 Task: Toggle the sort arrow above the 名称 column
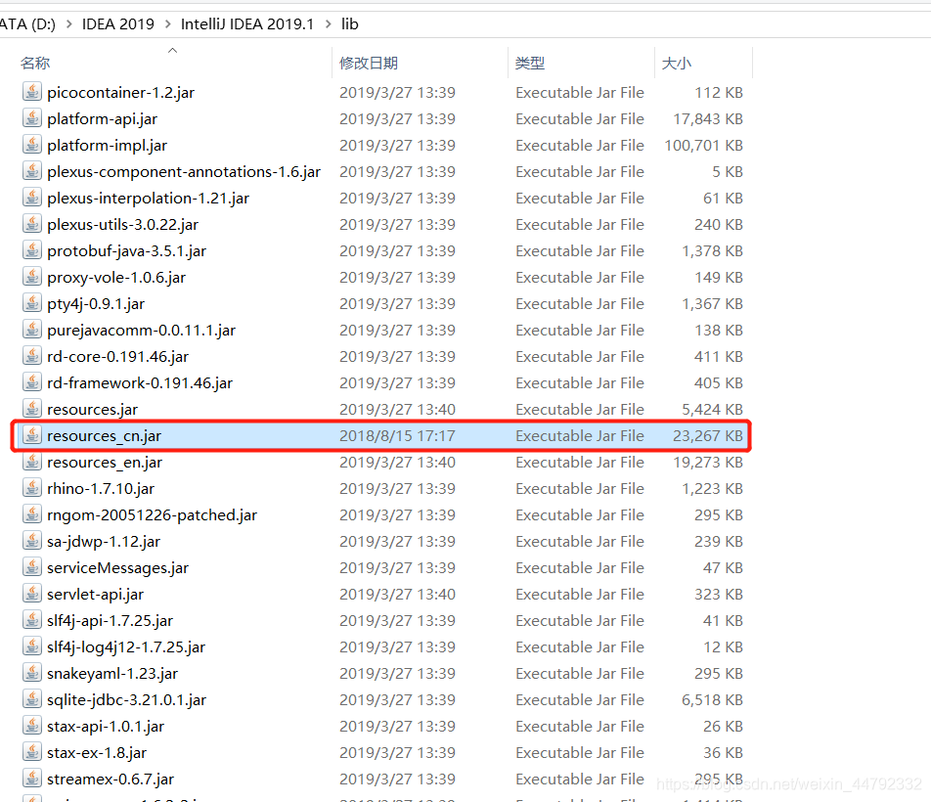pos(173,51)
